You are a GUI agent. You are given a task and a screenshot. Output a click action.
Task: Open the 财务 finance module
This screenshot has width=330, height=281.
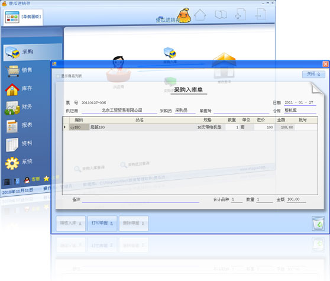click(x=19, y=107)
